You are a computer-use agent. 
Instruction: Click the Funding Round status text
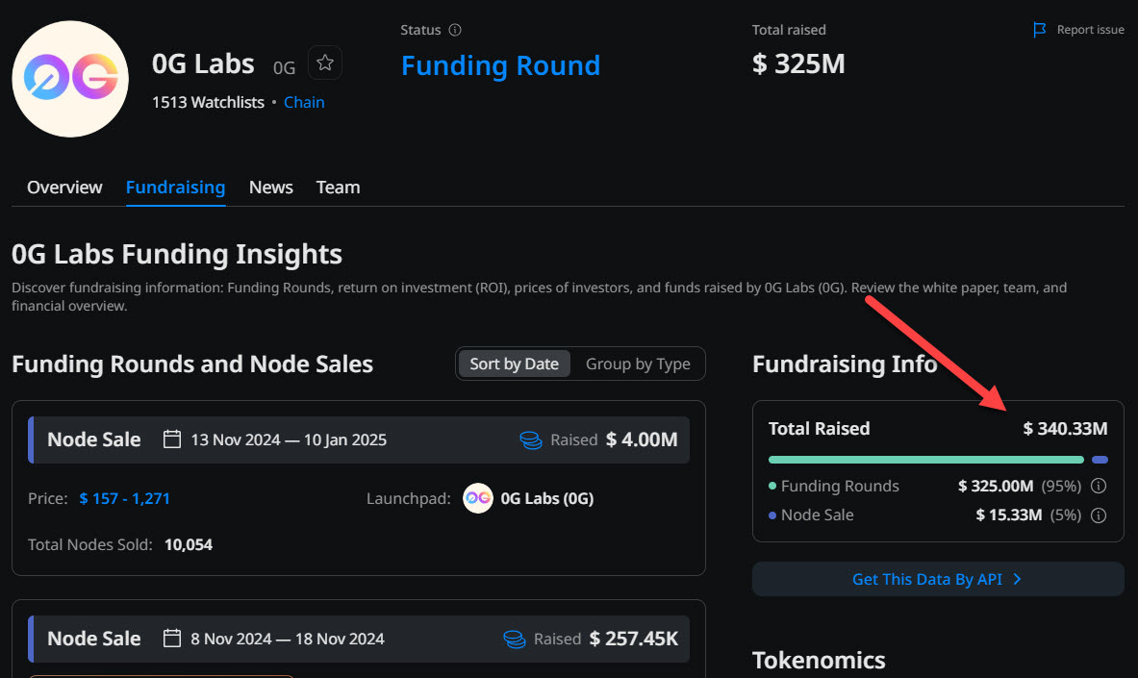click(501, 65)
